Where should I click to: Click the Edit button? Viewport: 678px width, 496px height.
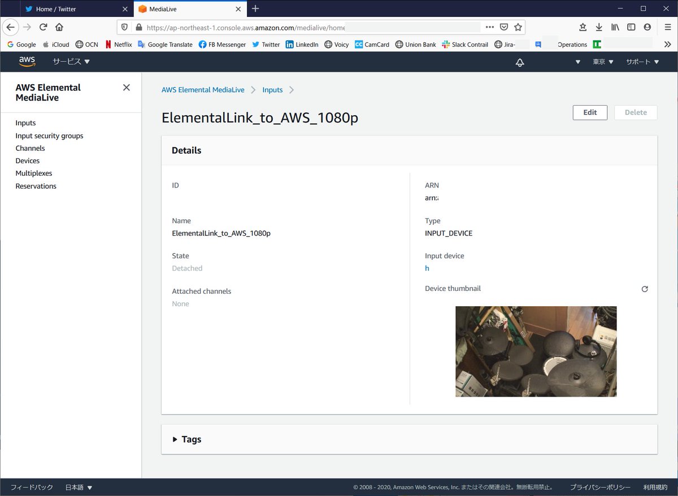point(590,112)
